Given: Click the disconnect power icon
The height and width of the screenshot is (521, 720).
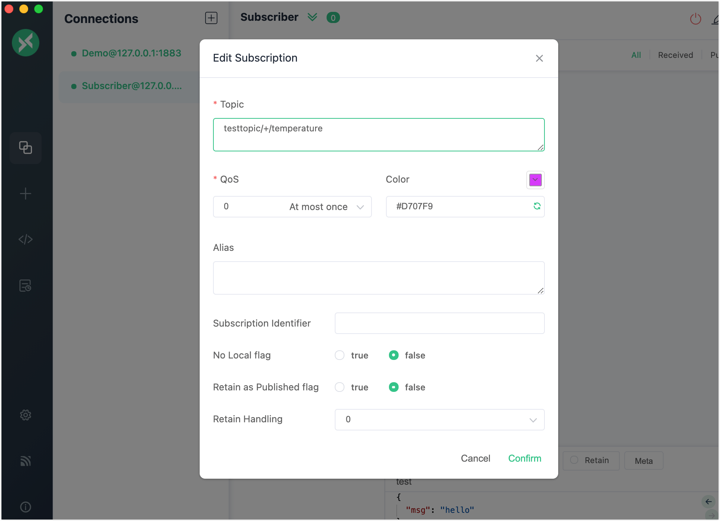Looking at the screenshot, I should (695, 19).
